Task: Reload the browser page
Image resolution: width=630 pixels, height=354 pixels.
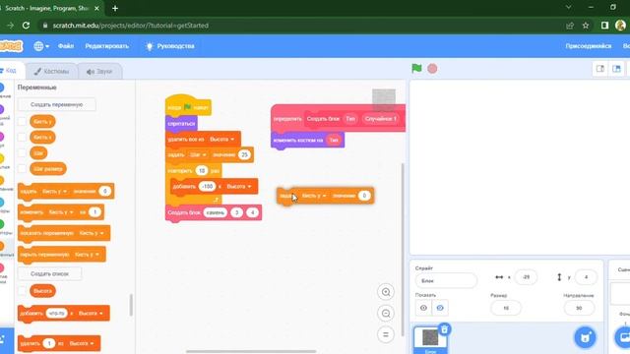Action: point(27,26)
